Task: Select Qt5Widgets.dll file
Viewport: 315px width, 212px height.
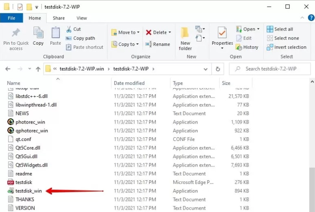Action: 32,165
